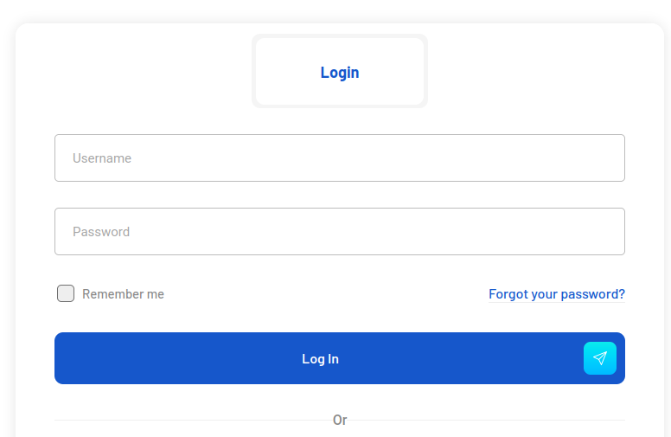This screenshot has height=437, width=671.
Task: Focus the Username input field
Action: [x=339, y=158]
